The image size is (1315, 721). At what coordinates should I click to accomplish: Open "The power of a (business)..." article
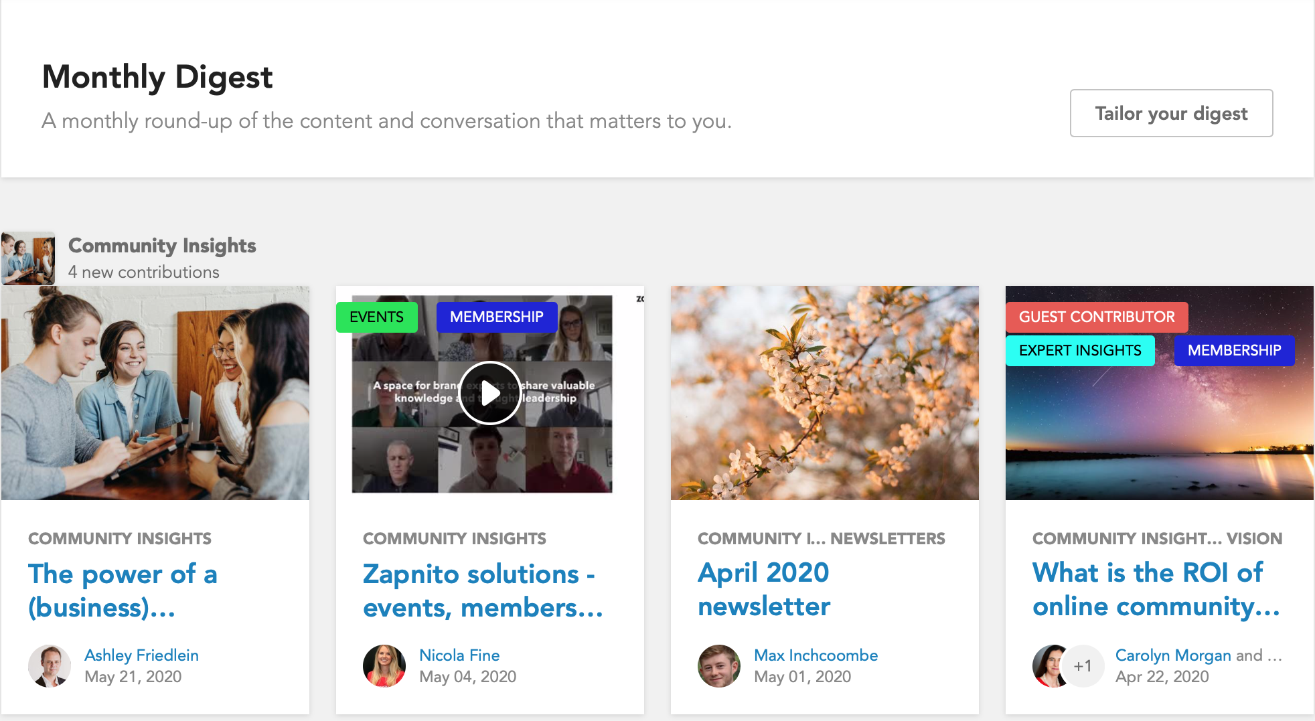[123, 590]
